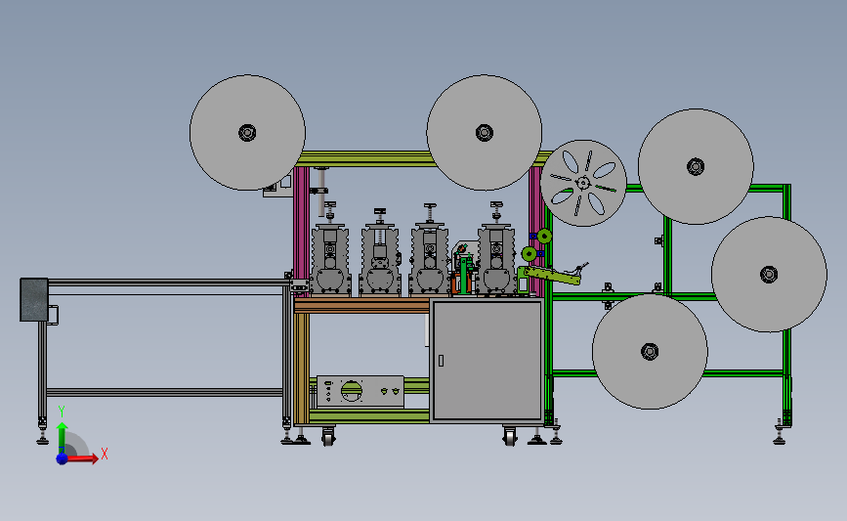Select the large reel at the far left top

pyautogui.click(x=247, y=132)
